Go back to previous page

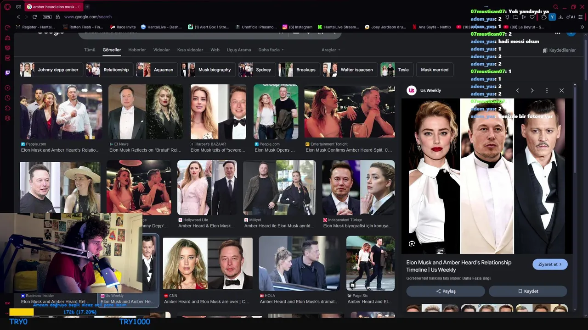[18, 17]
